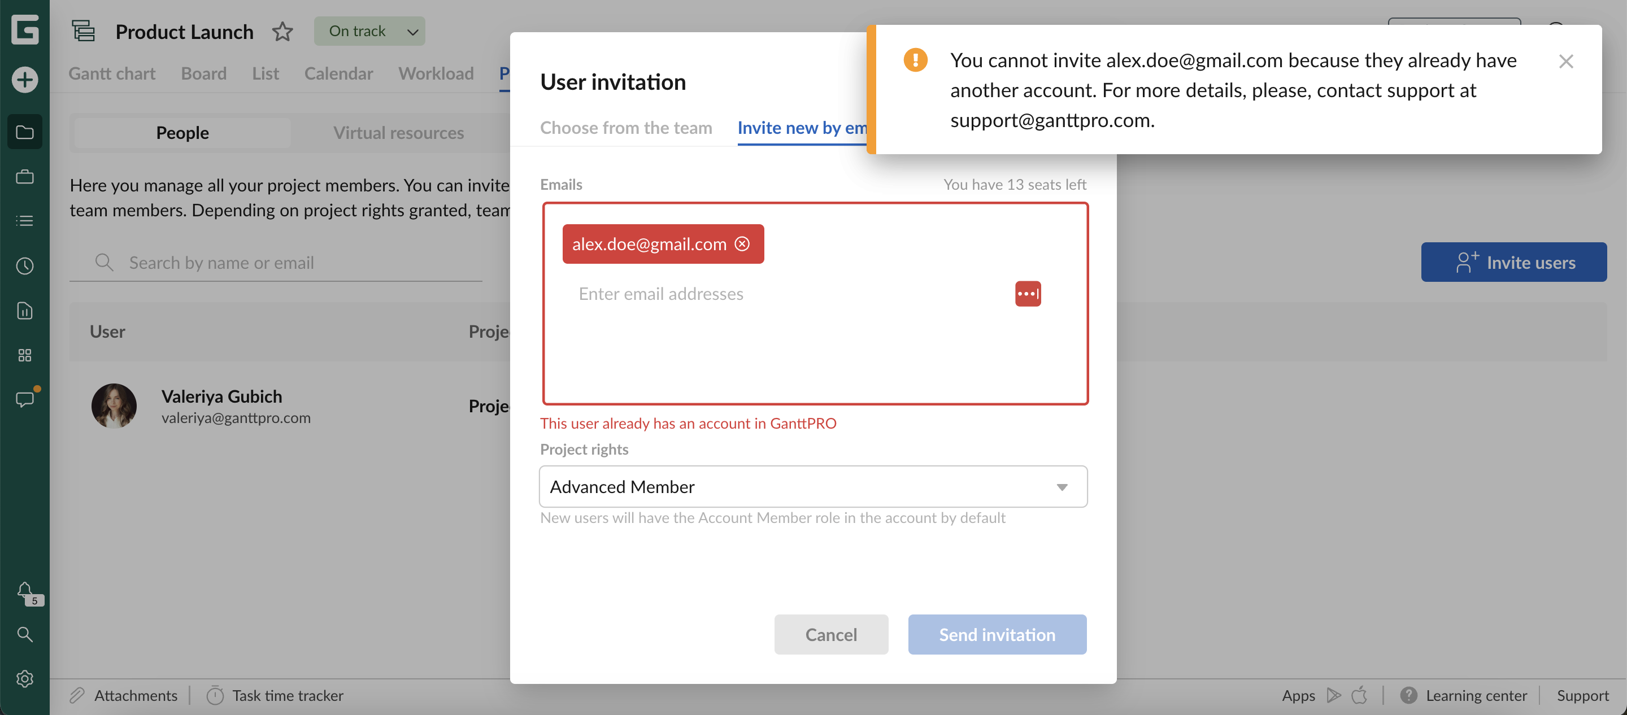Switch to Choose from the team tab
1627x715 pixels.
(x=626, y=128)
